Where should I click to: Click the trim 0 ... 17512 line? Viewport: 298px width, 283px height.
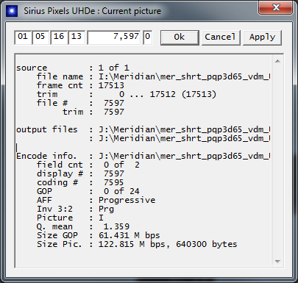[x=127, y=94]
